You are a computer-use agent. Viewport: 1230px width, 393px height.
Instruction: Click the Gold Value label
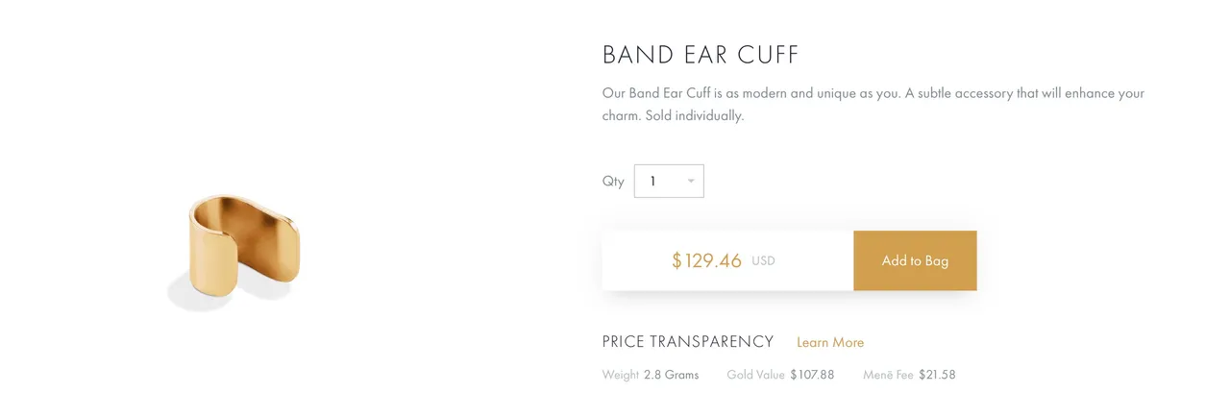click(756, 375)
